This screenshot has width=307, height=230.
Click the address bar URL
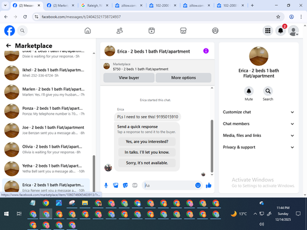tap(81, 17)
